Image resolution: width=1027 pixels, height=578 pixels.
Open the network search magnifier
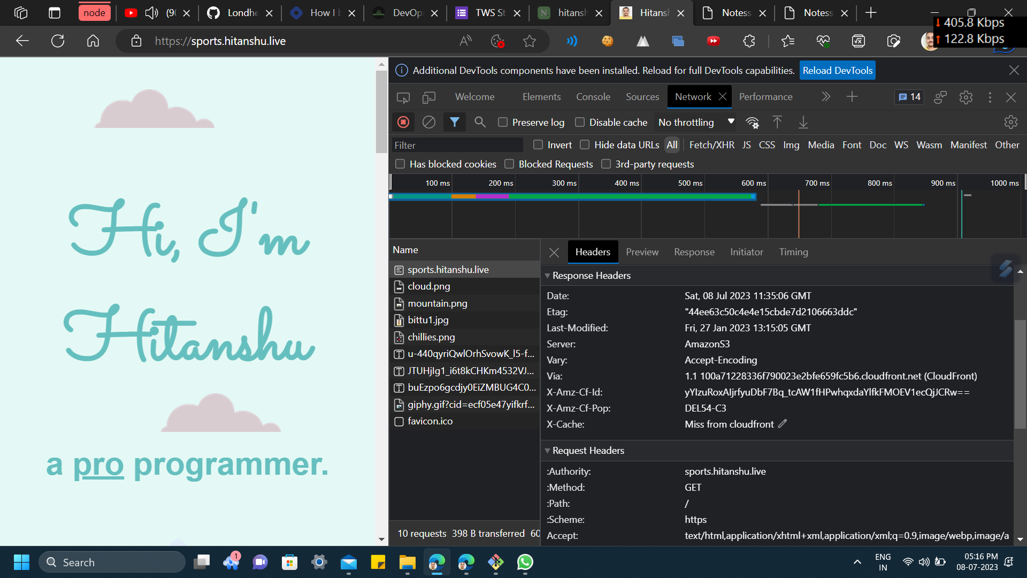[480, 123]
